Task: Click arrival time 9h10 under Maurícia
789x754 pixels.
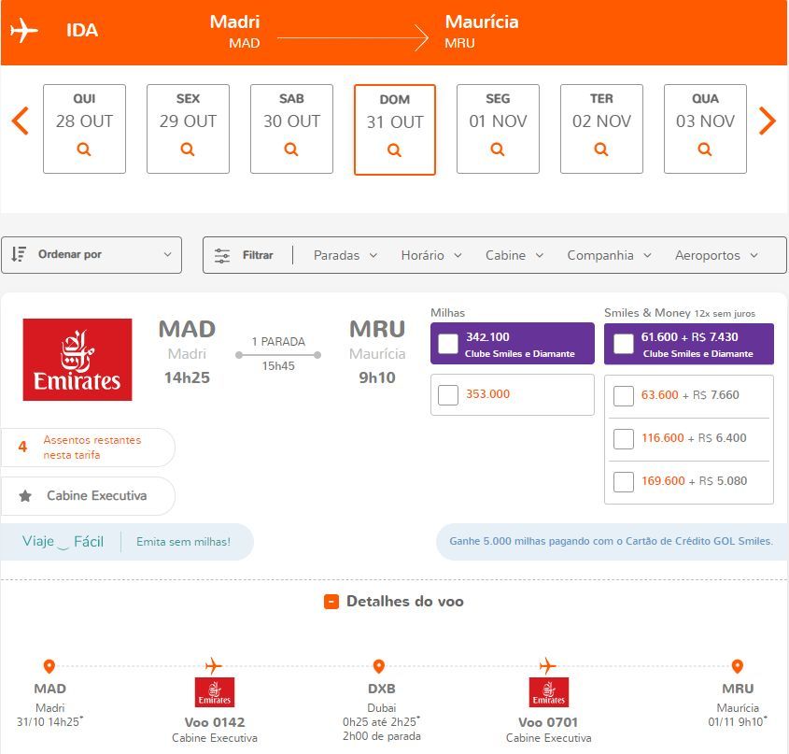Action: pos(377,377)
